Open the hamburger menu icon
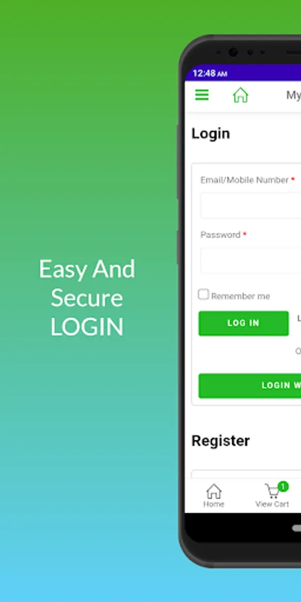The width and height of the screenshot is (301, 602). click(x=201, y=95)
